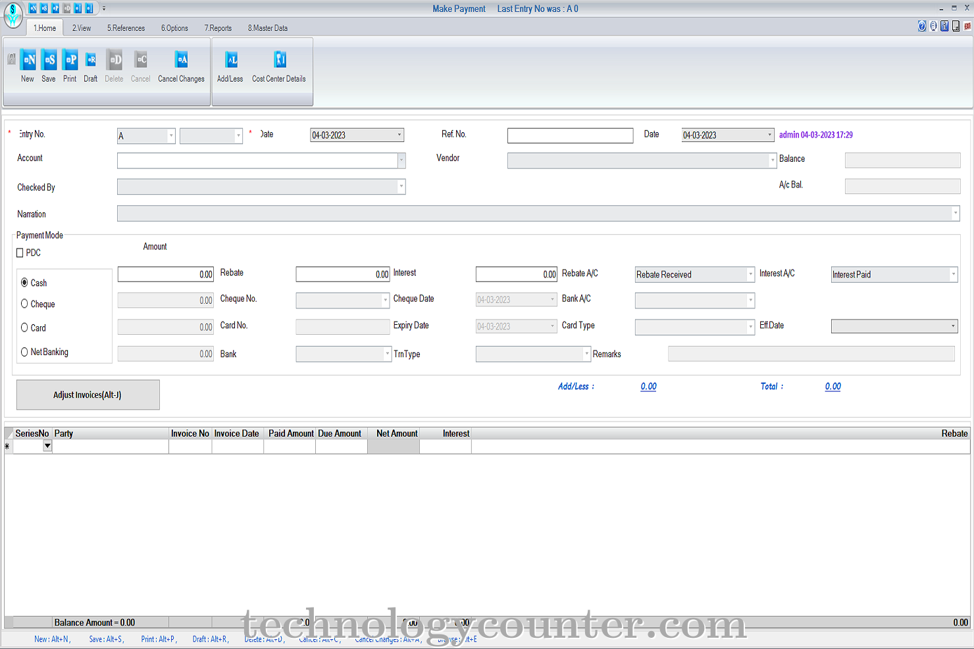The height and width of the screenshot is (649, 974).
Task: Expand the Checked By dropdown
Action: pos(401,187)
